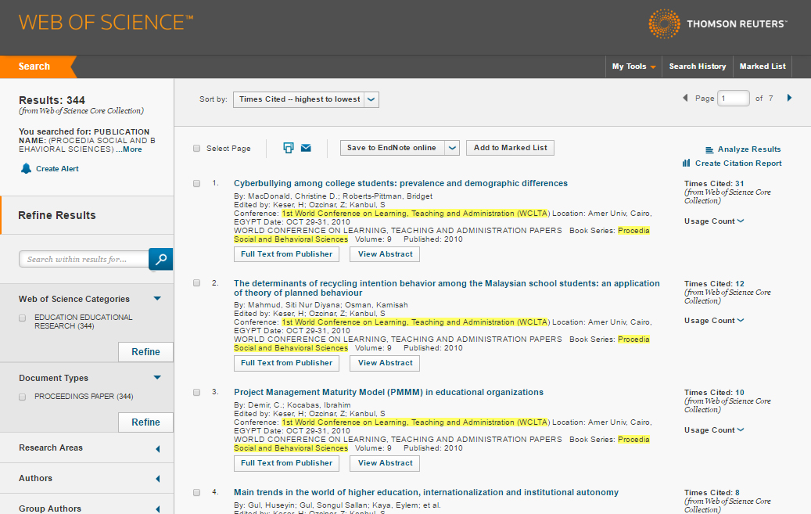Check the box for result 4 Main trends

point(196,493)
